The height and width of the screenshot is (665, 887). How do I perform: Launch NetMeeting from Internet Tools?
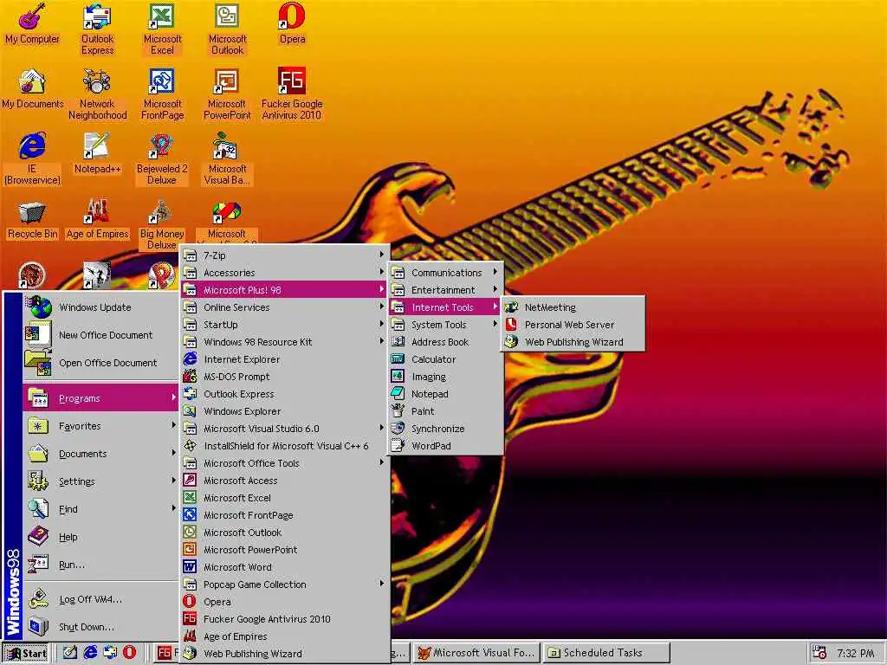pos(573,307)
